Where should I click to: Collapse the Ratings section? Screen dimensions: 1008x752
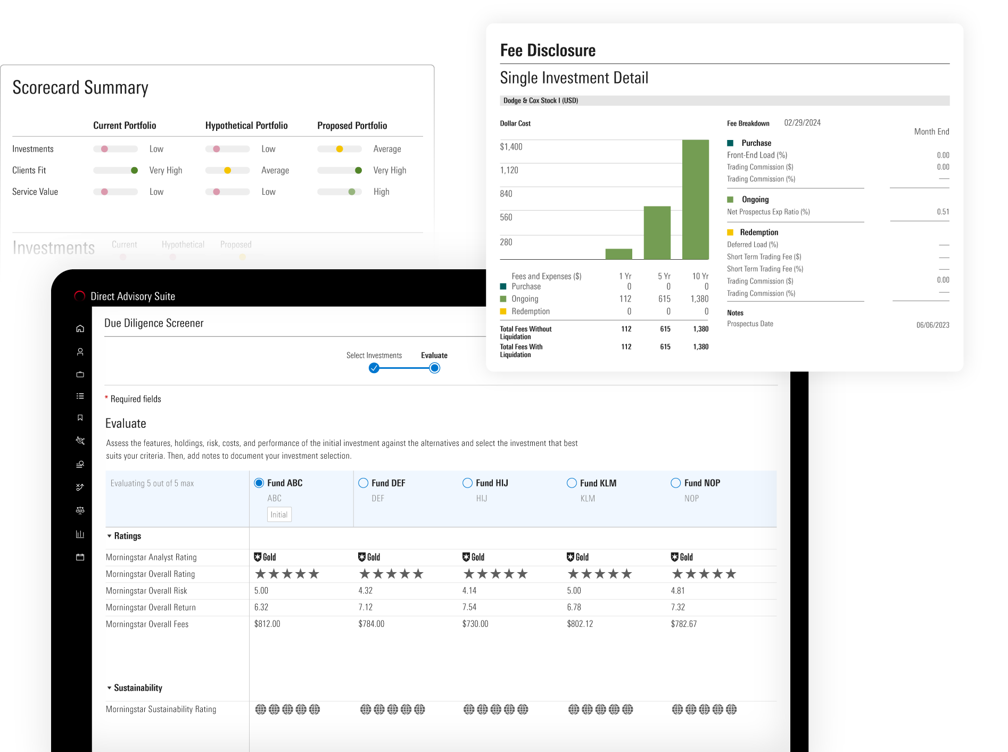pos(110,536)
